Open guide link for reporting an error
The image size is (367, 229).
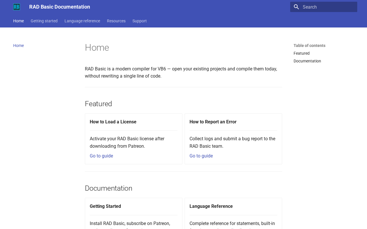click(x=201, y=156)
